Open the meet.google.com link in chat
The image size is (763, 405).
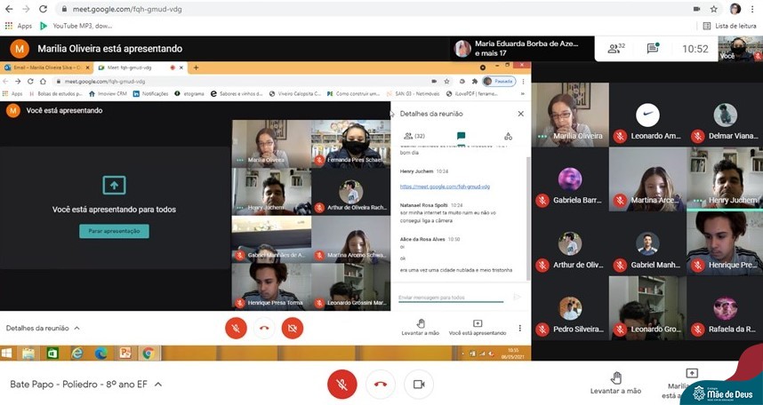pyautogui.click(x=445, y=187)
